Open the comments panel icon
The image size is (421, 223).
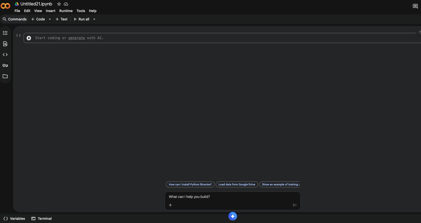click(x=415, y=6)
